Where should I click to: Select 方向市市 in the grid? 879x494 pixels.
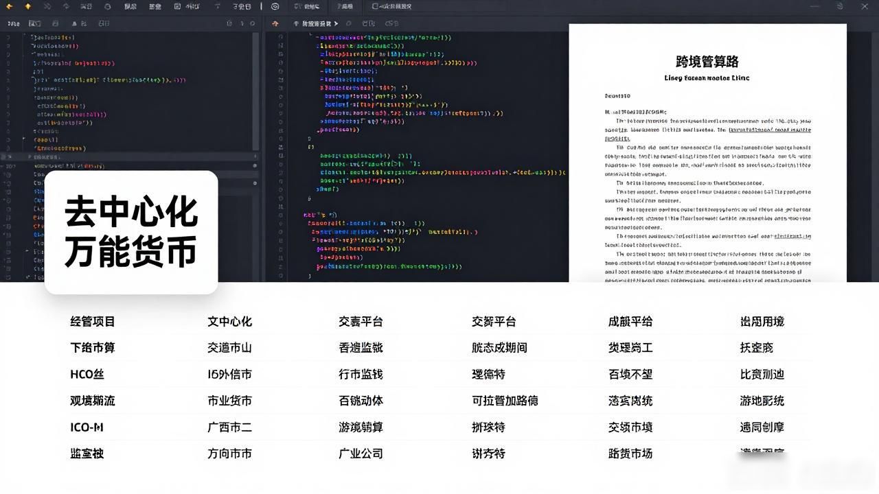pyautogui.click(x=230, y=454)
